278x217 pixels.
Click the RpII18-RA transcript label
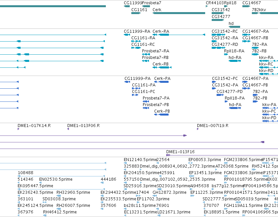click(234, 51)
